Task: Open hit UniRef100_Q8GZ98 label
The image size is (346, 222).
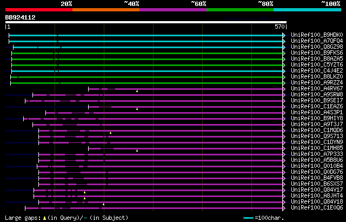Action: pos(317,47)
